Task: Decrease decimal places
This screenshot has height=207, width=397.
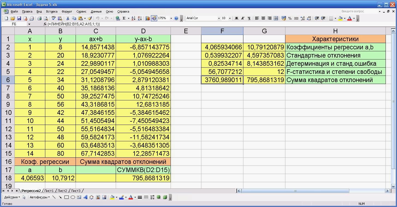Action: pos(309,18)
